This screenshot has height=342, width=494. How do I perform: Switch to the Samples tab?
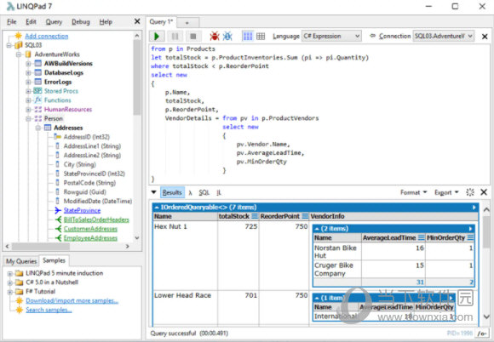pos(54,260)
